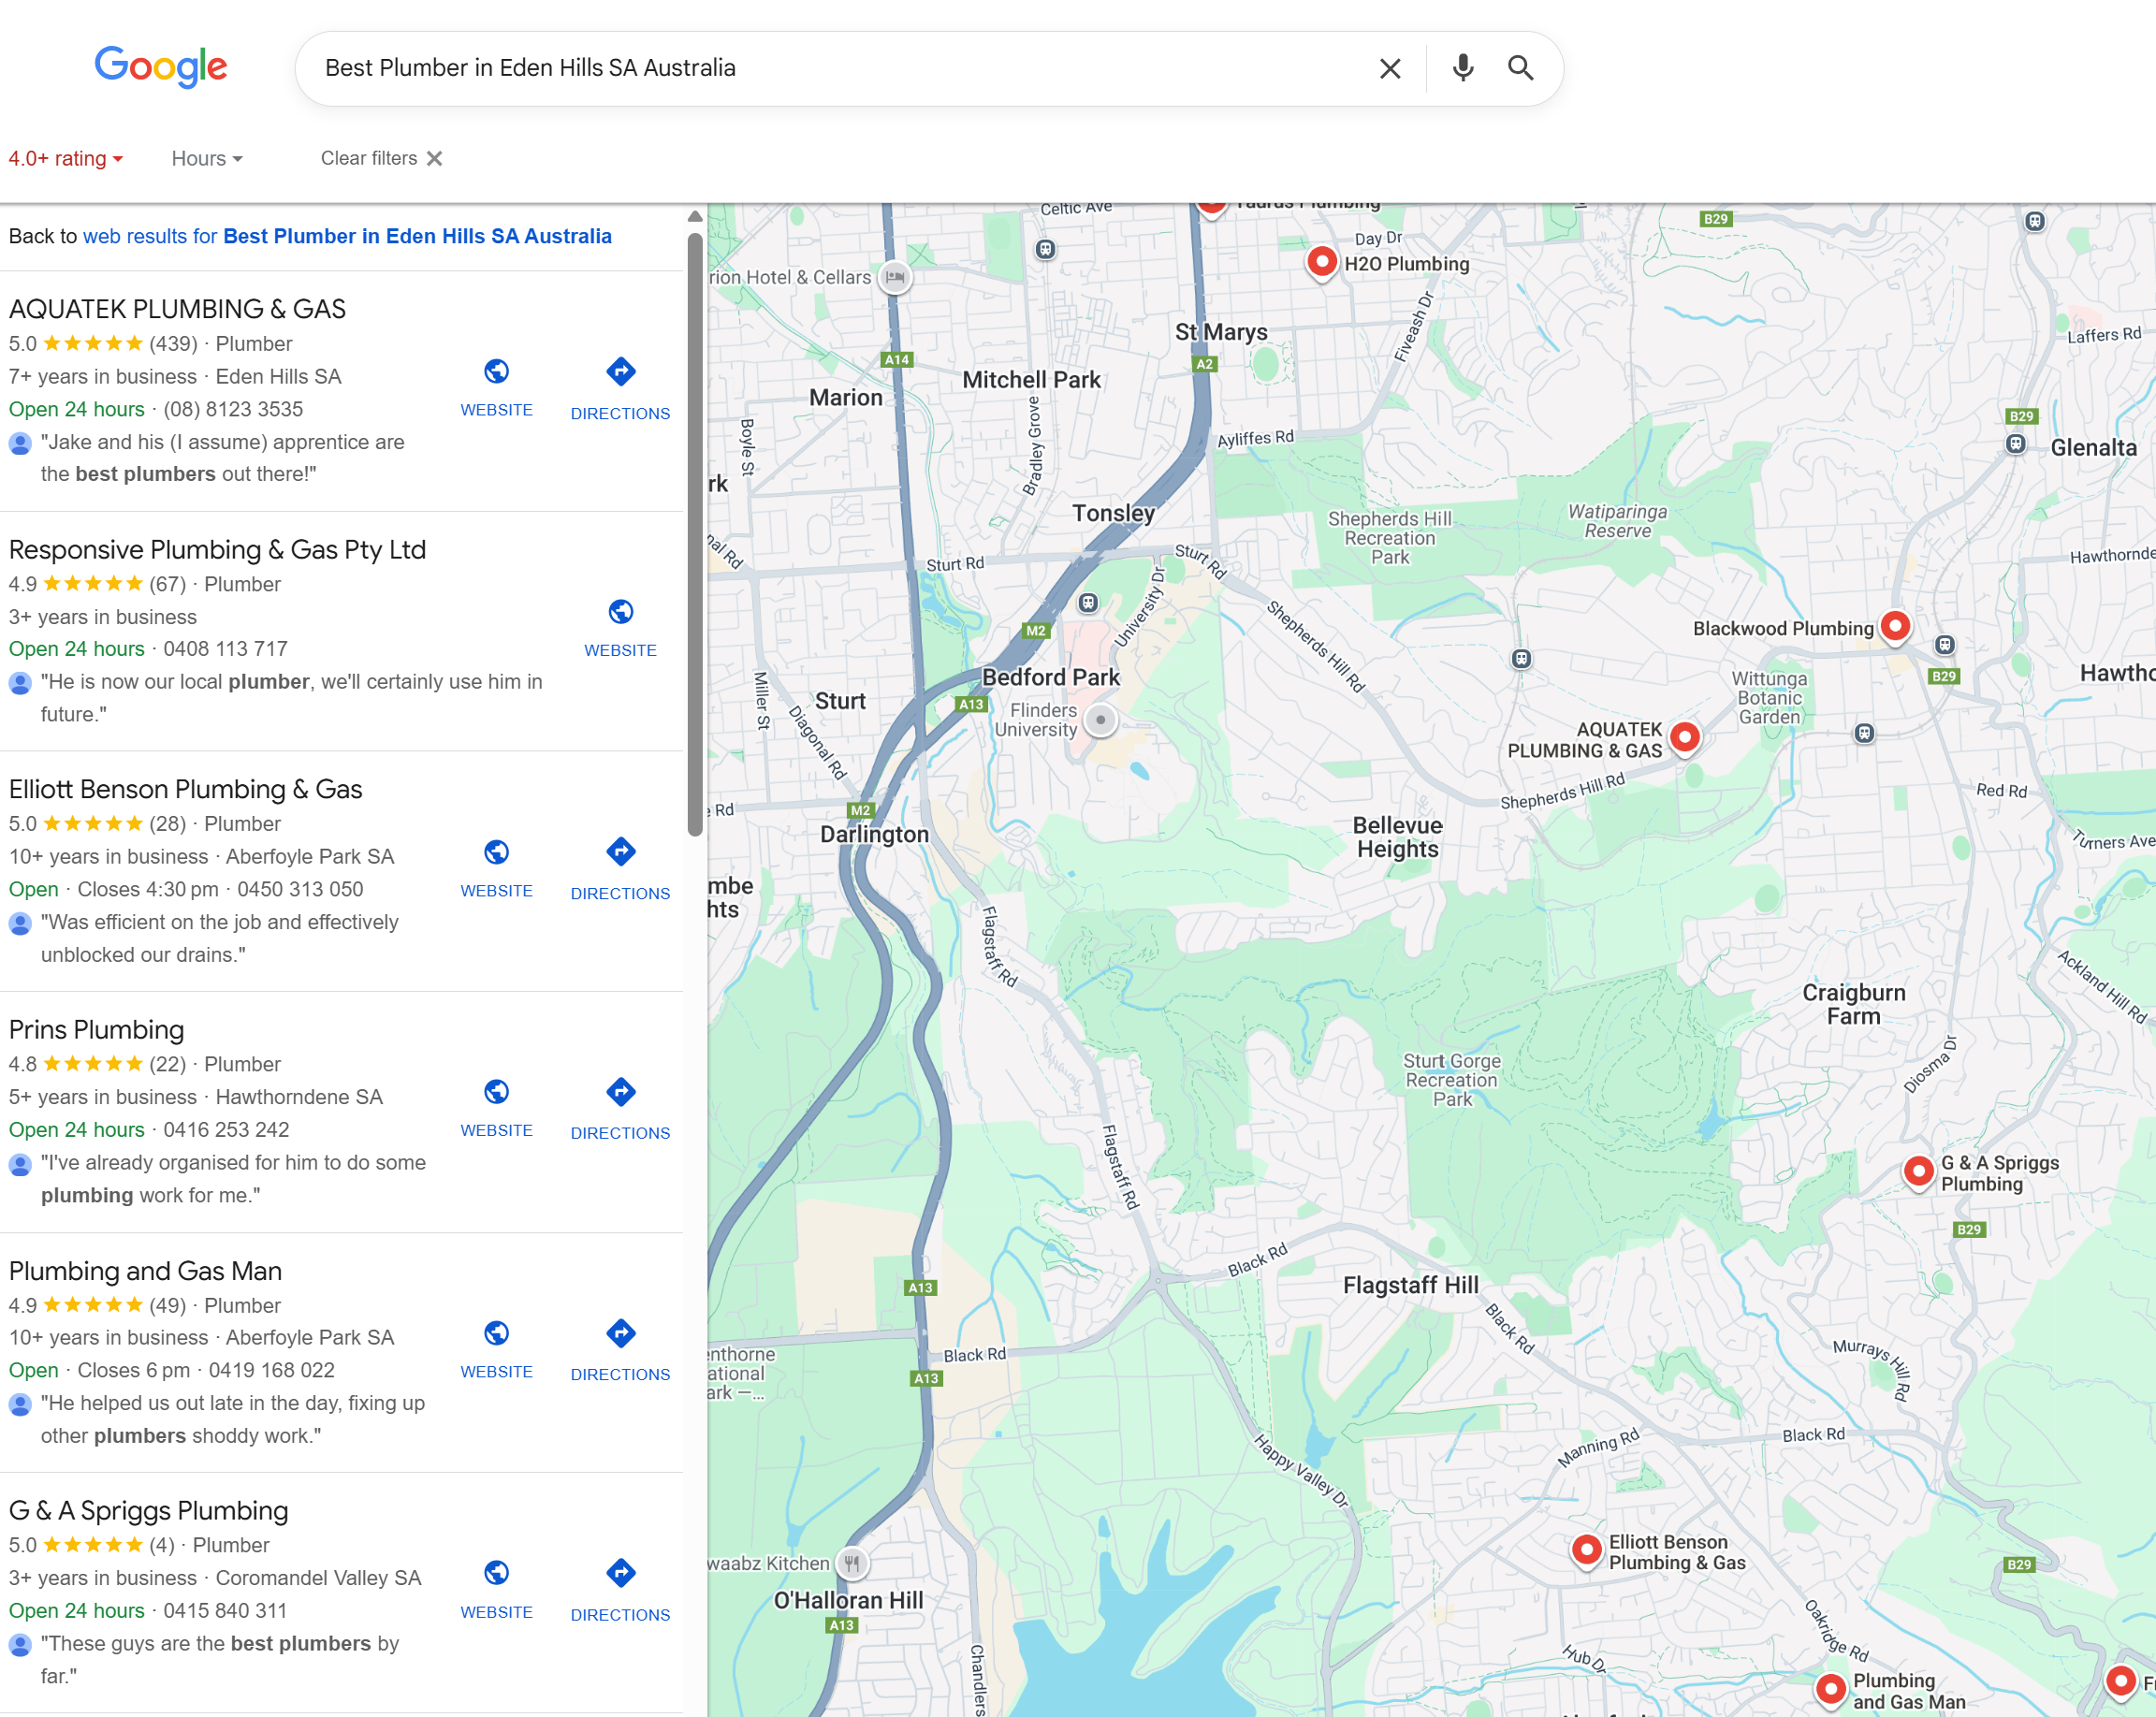Image resolution: width=2156 pixels, height=1717 pixels.
Task: Open Responsive Plumbing & Gas website icon
Action: [x=620, y=612]
